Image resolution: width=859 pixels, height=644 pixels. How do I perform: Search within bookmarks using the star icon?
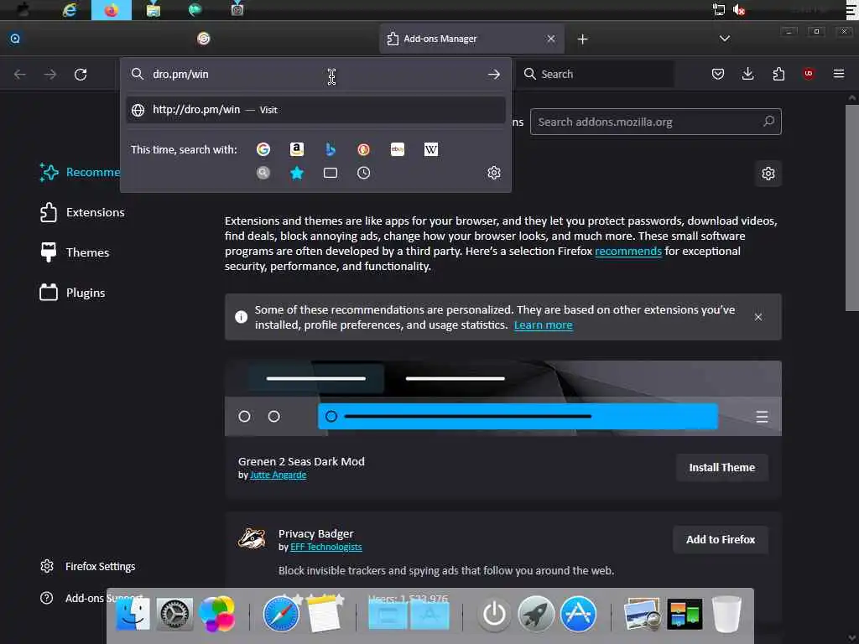tap(297, 173)
